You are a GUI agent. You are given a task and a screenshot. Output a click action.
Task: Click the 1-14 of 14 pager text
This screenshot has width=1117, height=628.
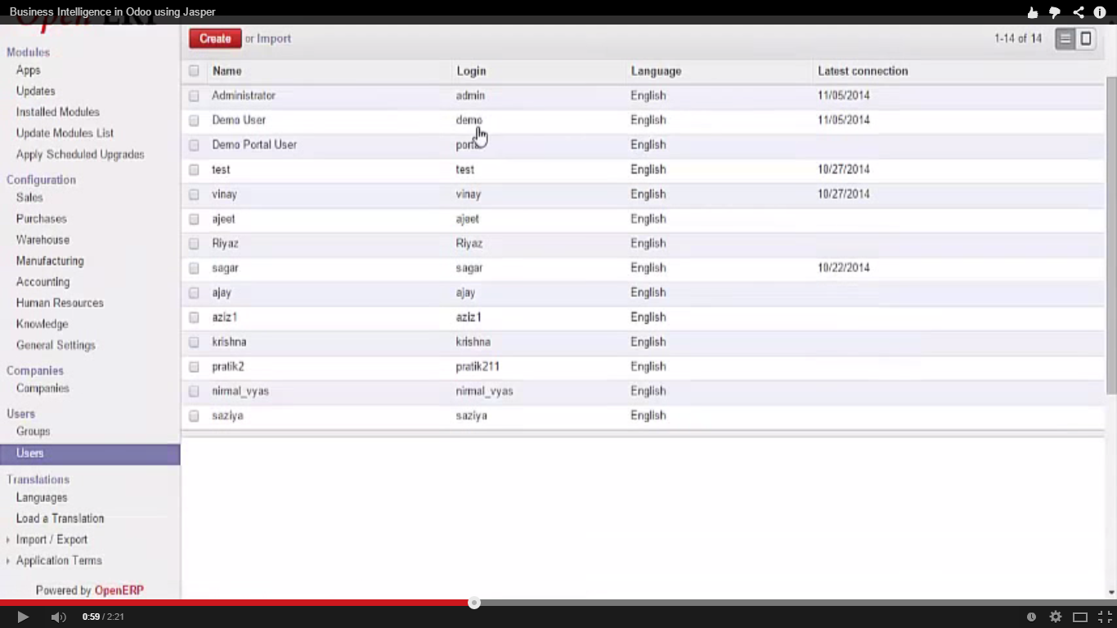[1018, 38]
